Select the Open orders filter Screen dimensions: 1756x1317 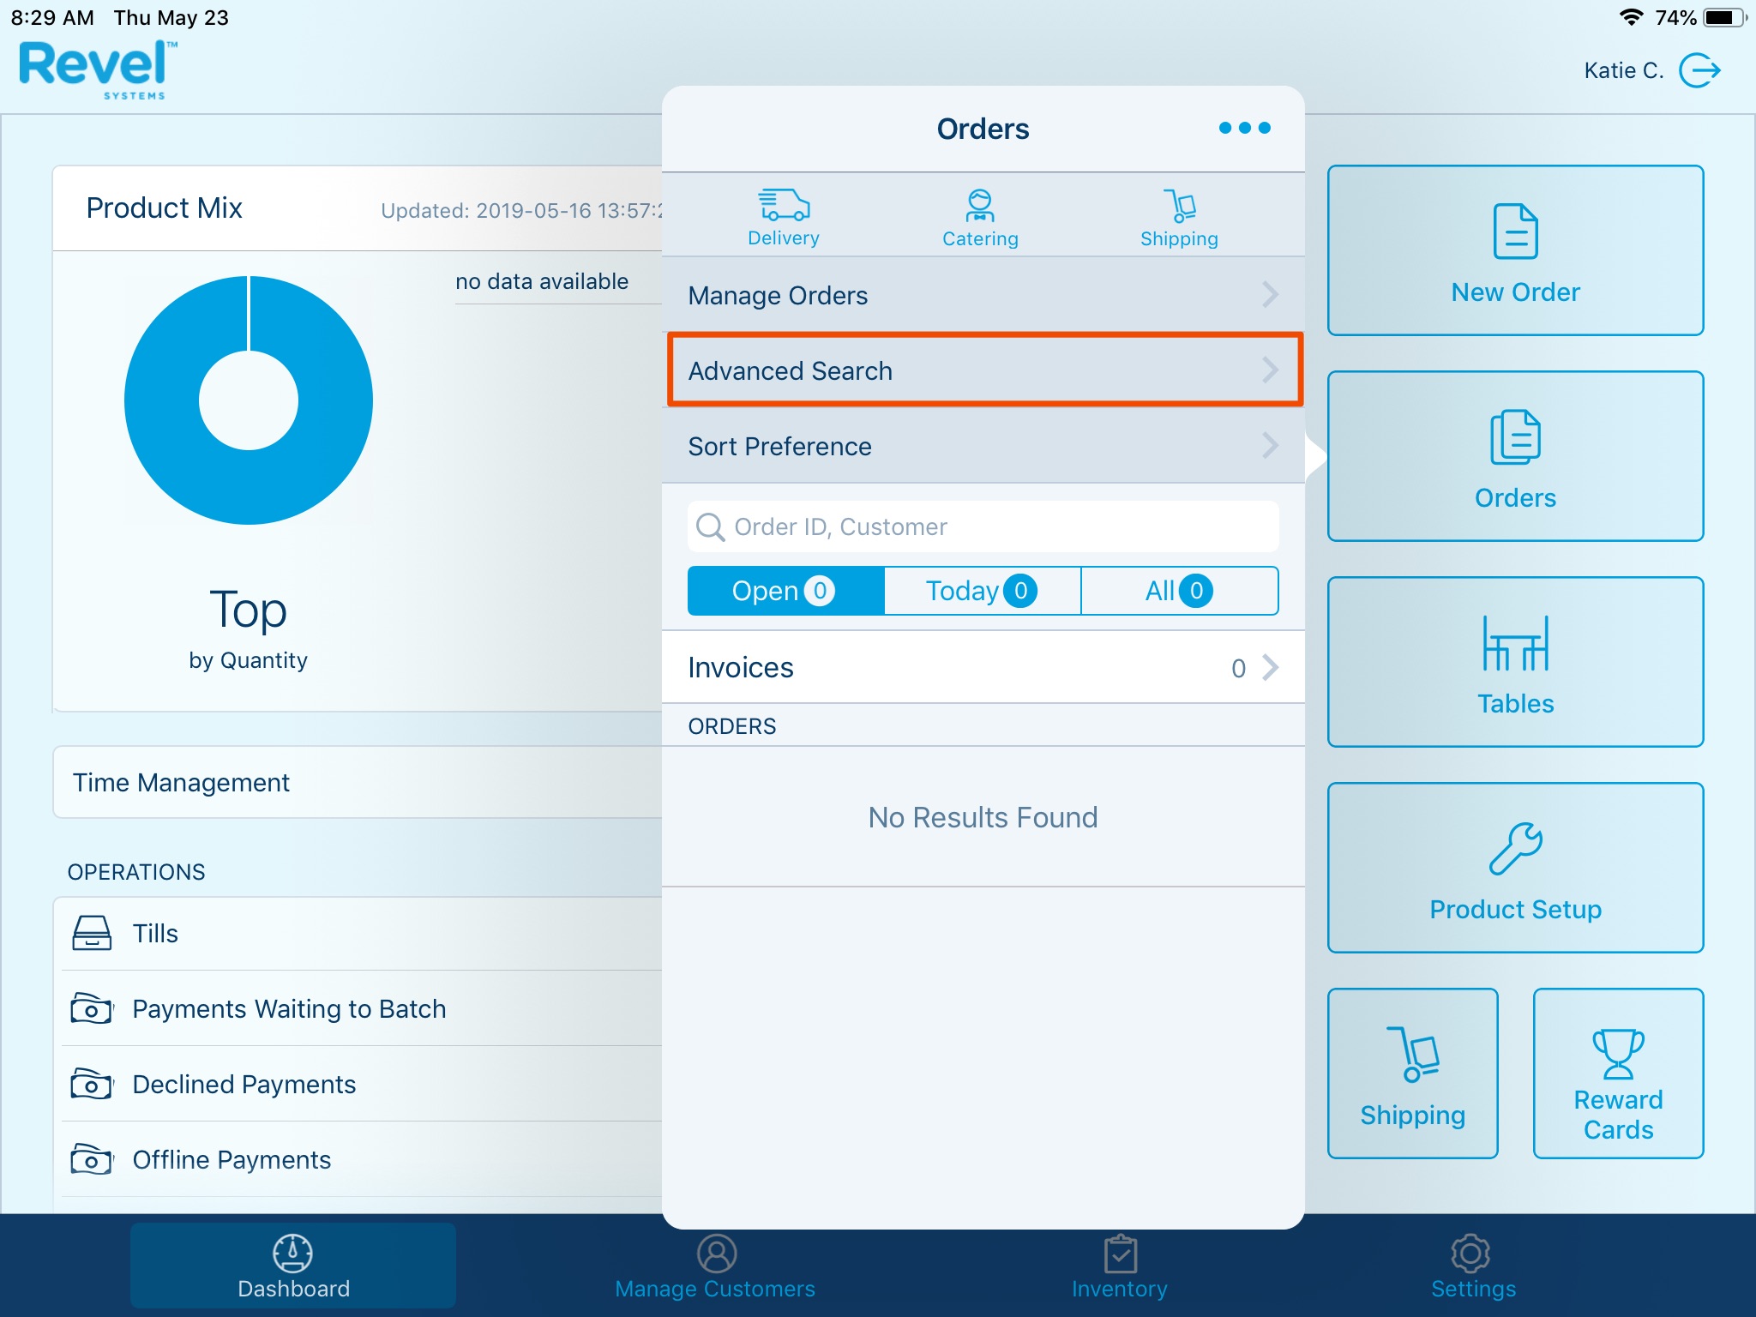pyautogui.click(x=785, y=591)
